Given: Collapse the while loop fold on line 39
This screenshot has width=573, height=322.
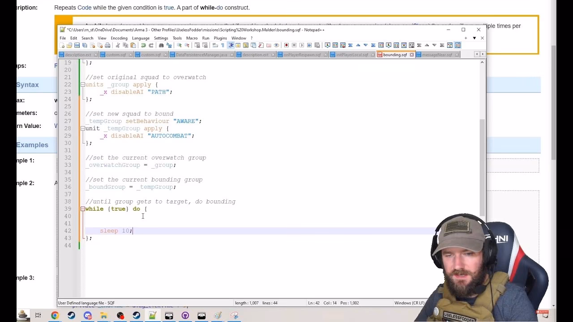Looking at the screenshot, I should (x=82, y=209).
